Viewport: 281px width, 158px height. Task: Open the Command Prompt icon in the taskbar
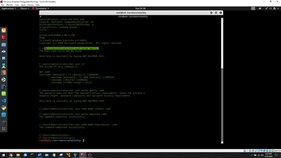pyautogui.click(x=32, y=155)
